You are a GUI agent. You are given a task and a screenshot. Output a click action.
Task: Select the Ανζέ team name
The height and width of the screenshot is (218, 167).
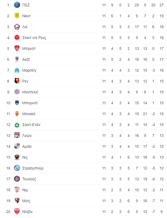pyautogui.click(x=26, y=59)
